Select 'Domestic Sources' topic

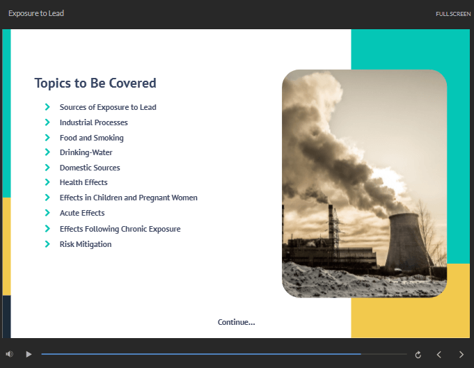point(90,168)
